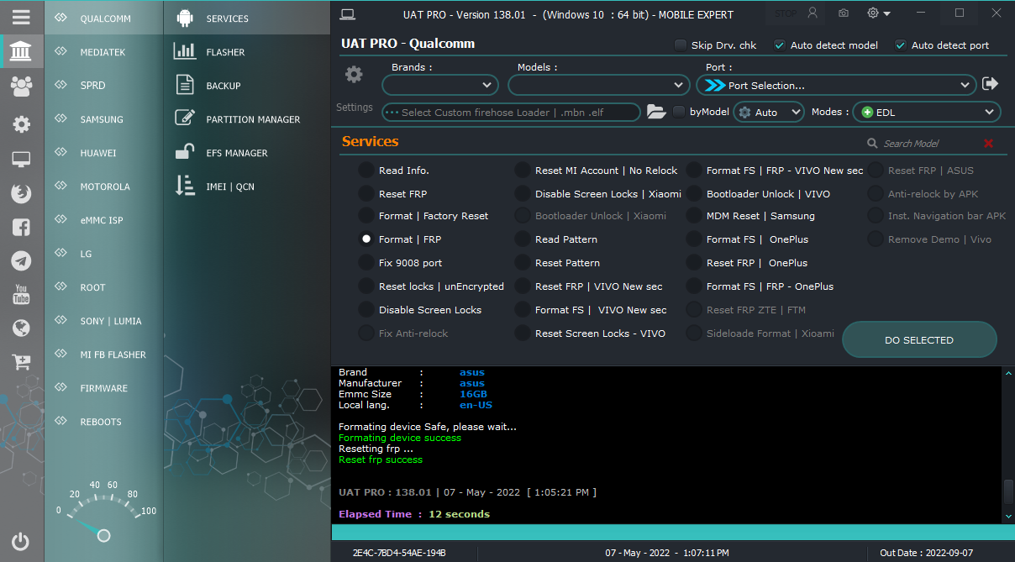Click the exit arrow icon beside Port

tap(990, 83)
